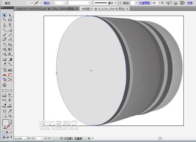Select the Rotate tool
The width and height of the screenshot is (196, 142).
point(4,44)
